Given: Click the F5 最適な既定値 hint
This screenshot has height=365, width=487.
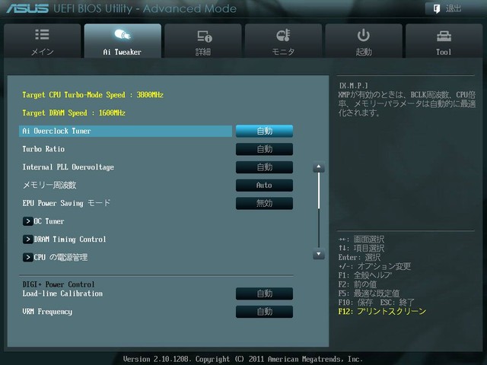Looking at the screenshot, I should click(x=369, y=294).
